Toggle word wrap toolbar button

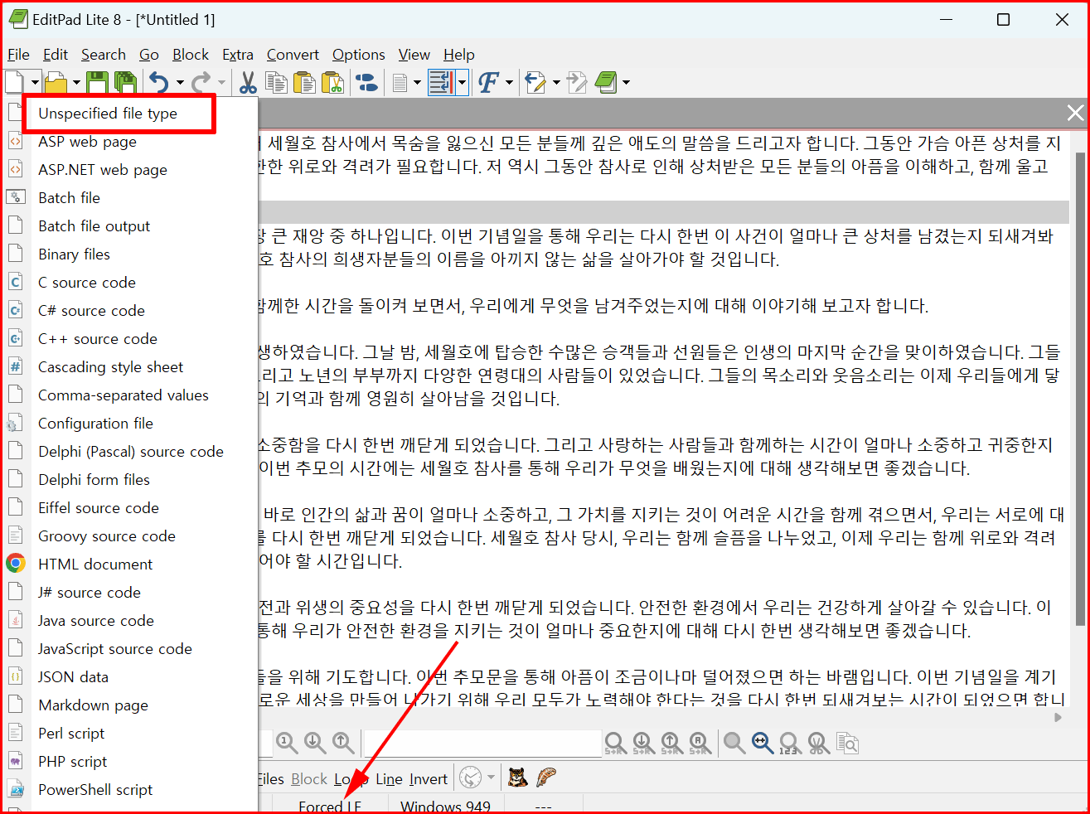click(440, 82)
